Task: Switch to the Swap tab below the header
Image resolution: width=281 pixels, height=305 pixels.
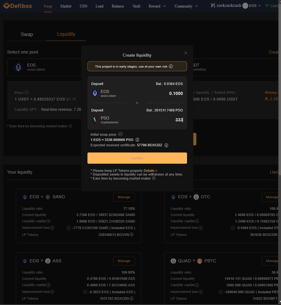Action: pos(27,34)
